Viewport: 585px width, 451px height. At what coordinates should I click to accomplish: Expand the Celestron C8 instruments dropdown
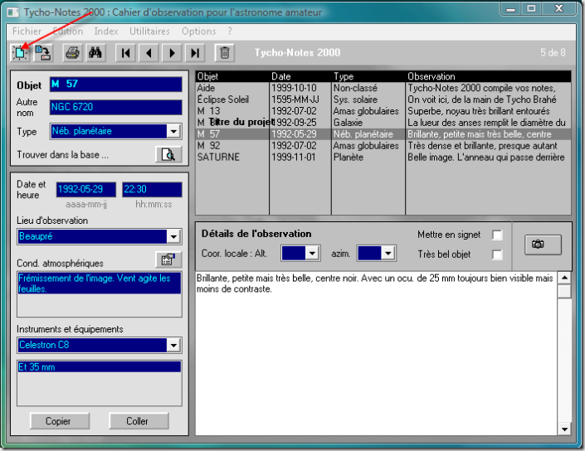pyautogui.click(x=173, y=345)
